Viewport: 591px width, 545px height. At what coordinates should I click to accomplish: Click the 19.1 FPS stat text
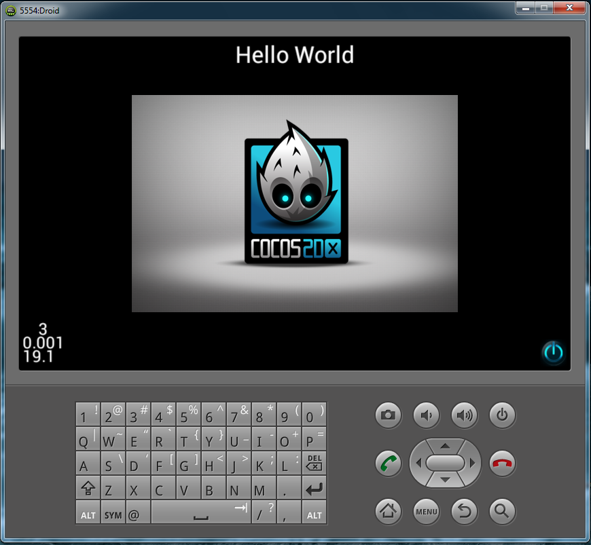coord(38,356)
